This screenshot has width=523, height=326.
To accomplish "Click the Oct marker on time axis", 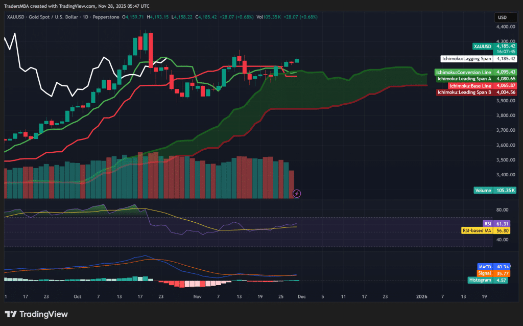I will pyautogui.click(x=77, y=296).
